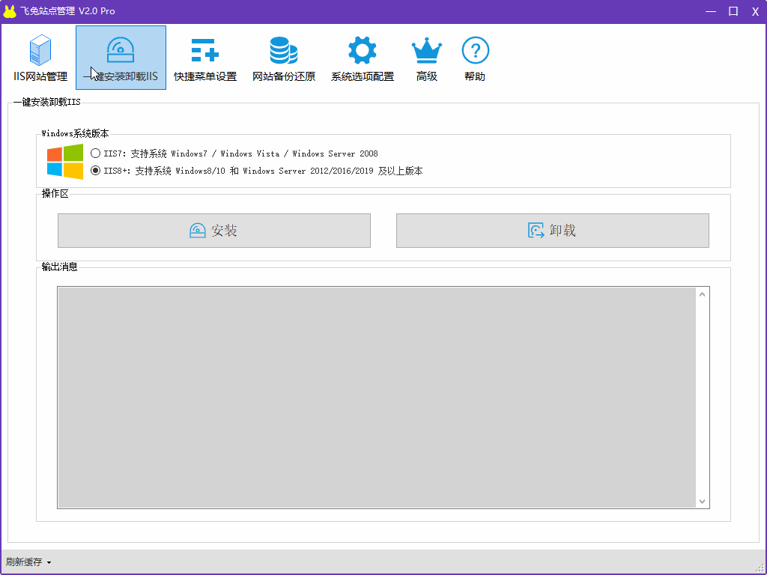
Task: Select the IIS7 radio button option
Action: click(95, 153)
